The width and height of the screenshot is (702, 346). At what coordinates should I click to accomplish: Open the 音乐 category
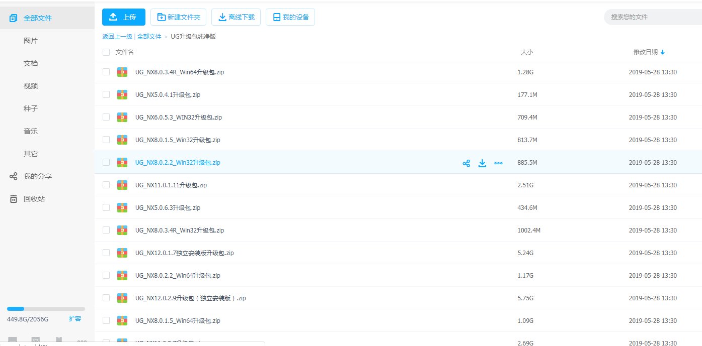pyautogui.click(x=31, y=131)
